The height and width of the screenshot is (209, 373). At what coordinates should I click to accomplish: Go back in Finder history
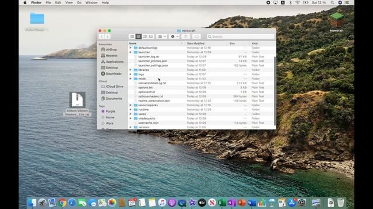click(101, 37)
